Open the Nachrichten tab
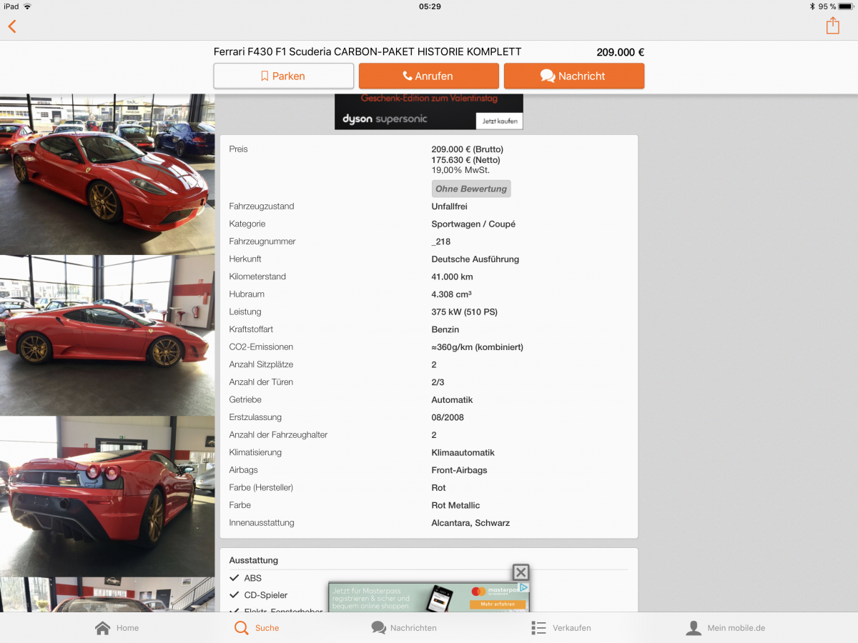This screenshot has width=858, height=643. [x=379, y=628]
